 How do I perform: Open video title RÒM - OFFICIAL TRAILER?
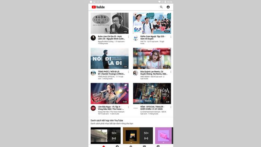point(152,108)
